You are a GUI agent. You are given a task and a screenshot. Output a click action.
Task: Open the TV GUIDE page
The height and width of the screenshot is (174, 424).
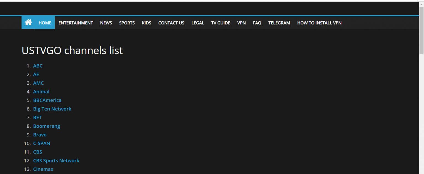coord(221,23)
